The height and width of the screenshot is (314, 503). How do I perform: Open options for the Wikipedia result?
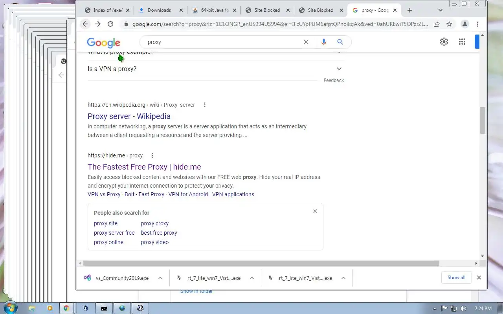[205, 105]
